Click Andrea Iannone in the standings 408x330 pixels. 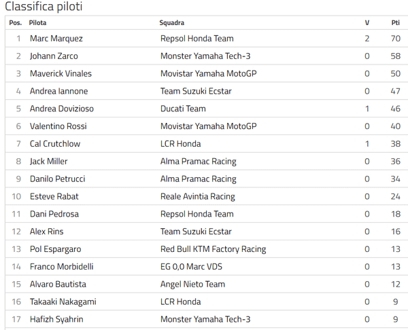click(x=58, y=91)
